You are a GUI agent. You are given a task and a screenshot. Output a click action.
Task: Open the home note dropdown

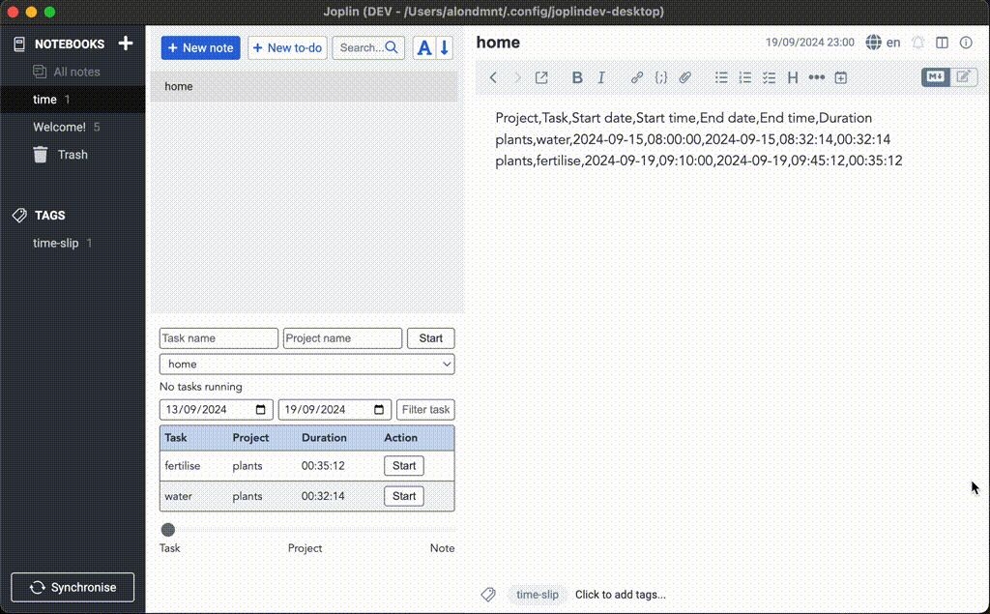coord(306,364)
